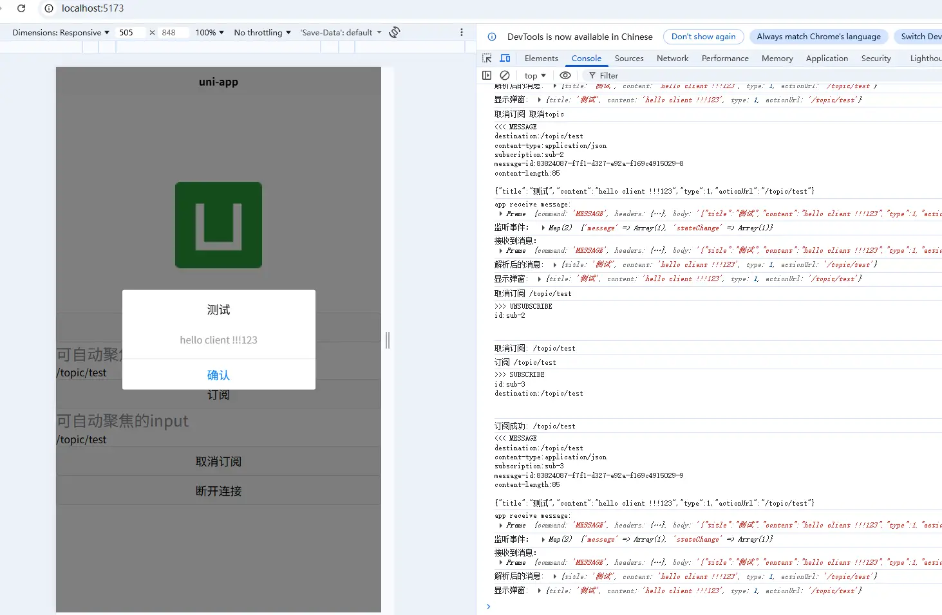Expand the 监听事件 Map(2) object
This screenshot has width=942, height=615.
pyautogui.click(x=543, y=228)
